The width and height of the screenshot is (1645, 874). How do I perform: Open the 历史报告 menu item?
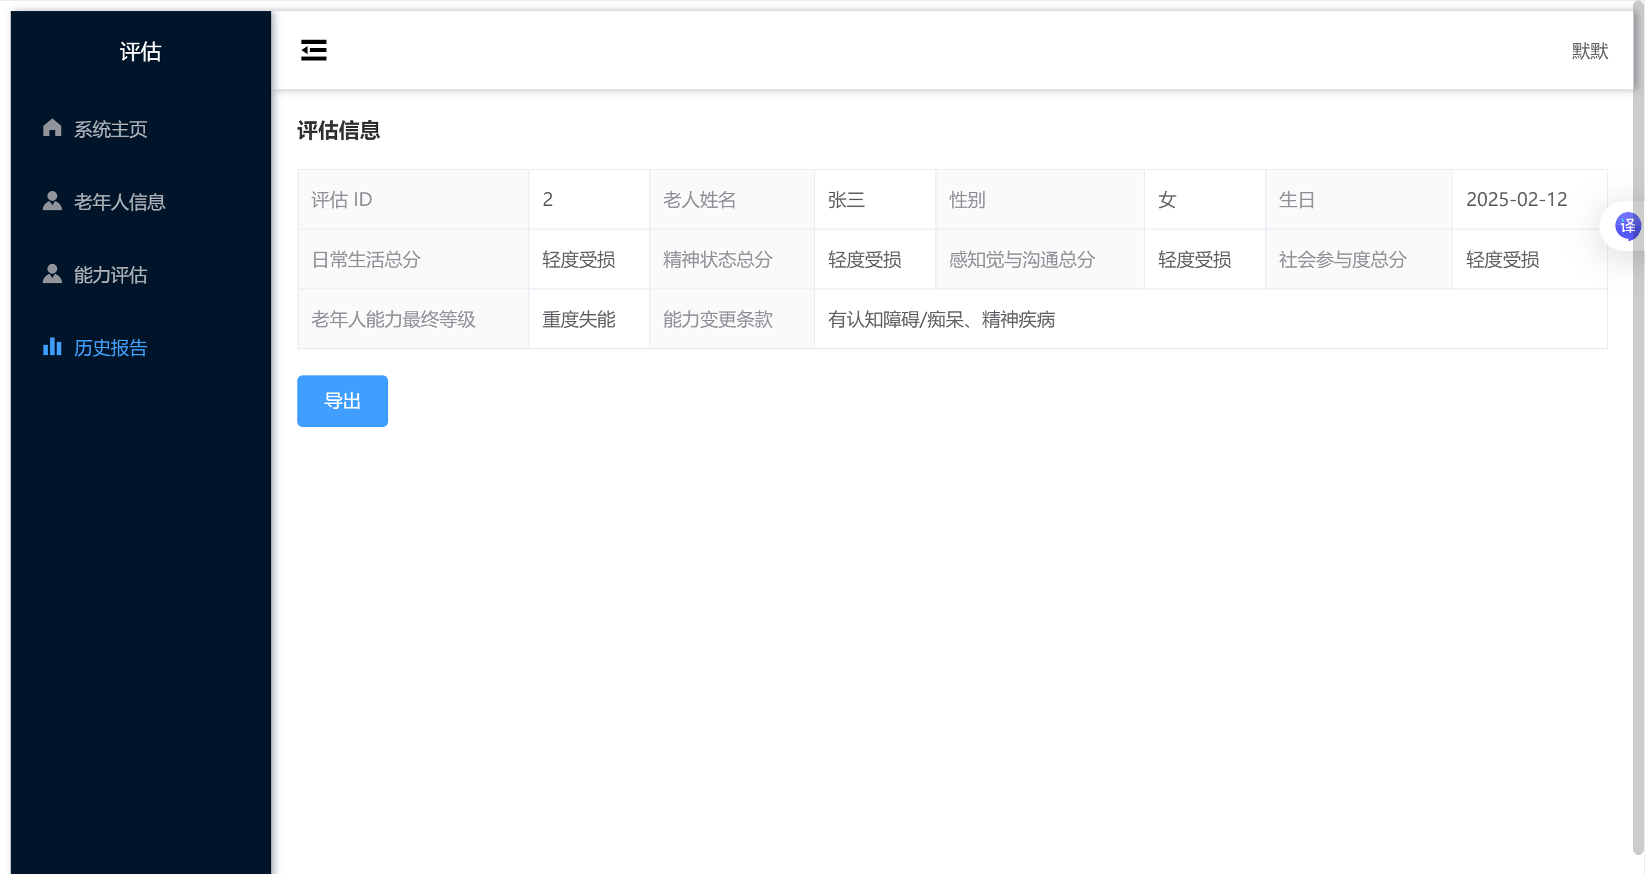click(110, 348)
